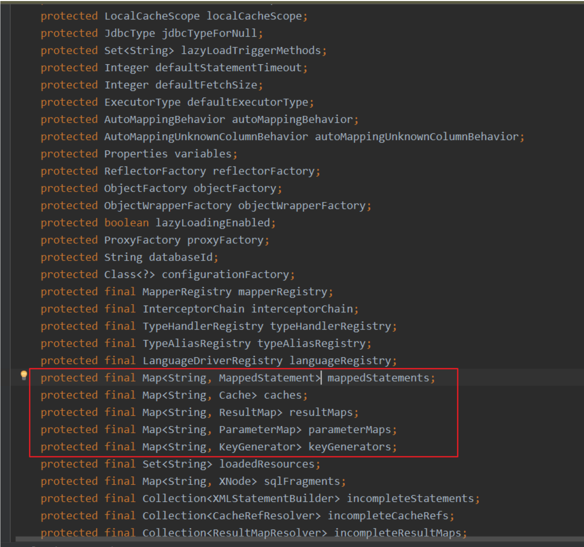
Task: Click the lazyLoadTriggerMethods field
Action: 251,50
